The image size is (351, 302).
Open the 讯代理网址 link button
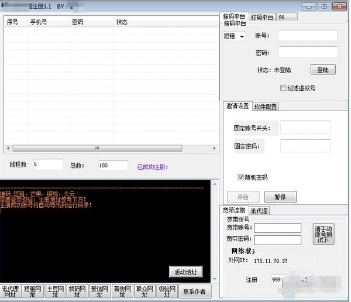(x=11, y=291)
